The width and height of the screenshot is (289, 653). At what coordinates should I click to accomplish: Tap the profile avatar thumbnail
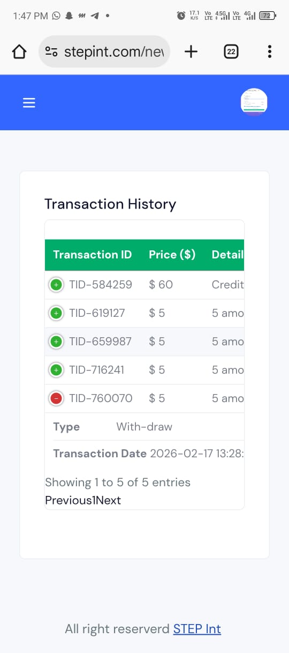[x=254, y=102]
